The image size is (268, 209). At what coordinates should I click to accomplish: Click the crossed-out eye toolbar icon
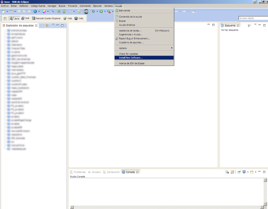[x=53, y=12]
